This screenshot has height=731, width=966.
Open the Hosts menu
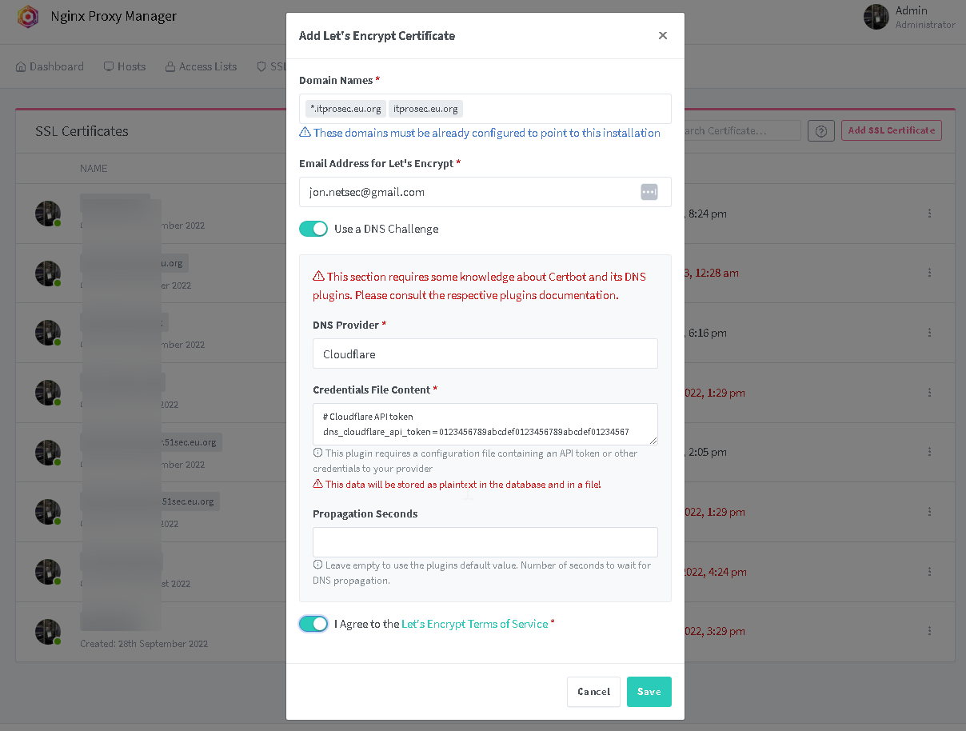125,66
